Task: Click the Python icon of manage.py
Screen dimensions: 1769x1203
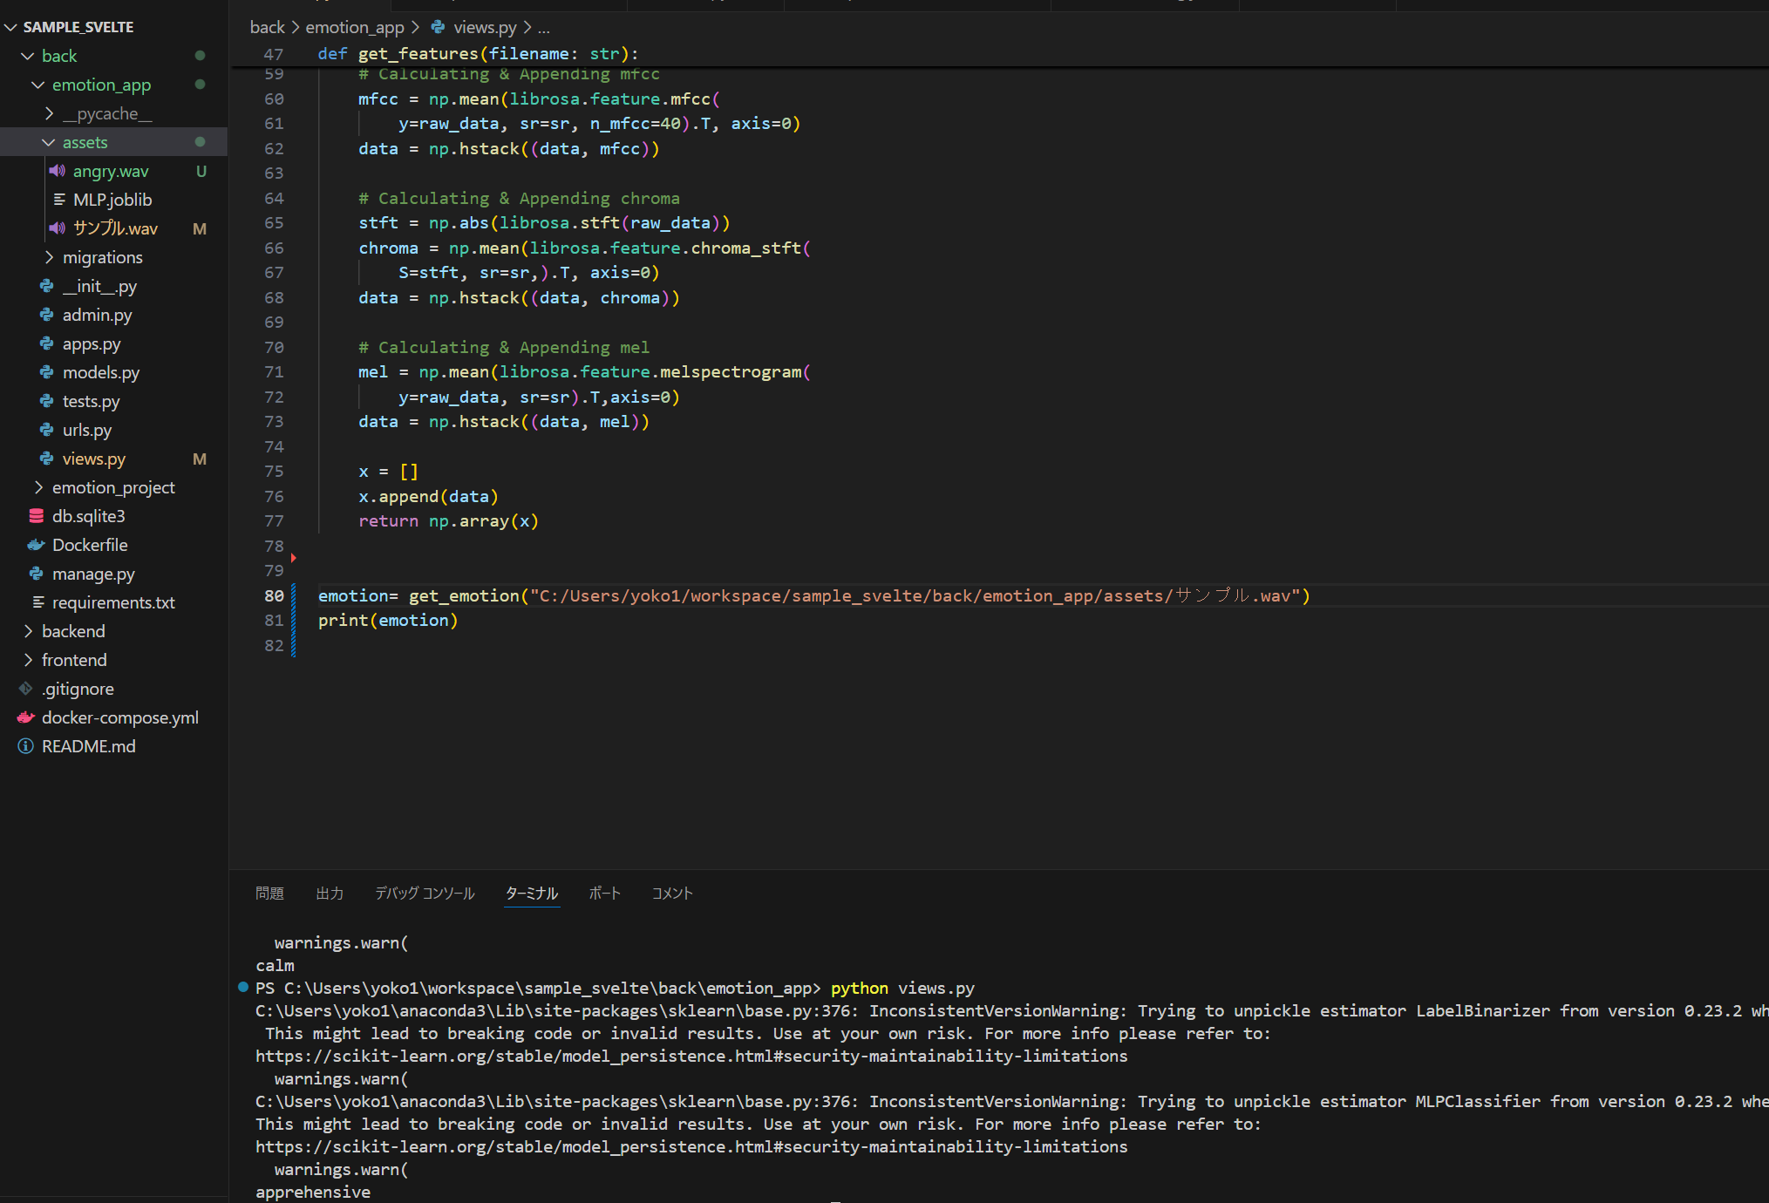Action: (x=37, y=574)
